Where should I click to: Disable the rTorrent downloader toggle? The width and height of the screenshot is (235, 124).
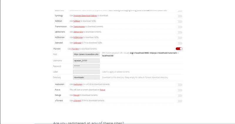pos(179,49)
